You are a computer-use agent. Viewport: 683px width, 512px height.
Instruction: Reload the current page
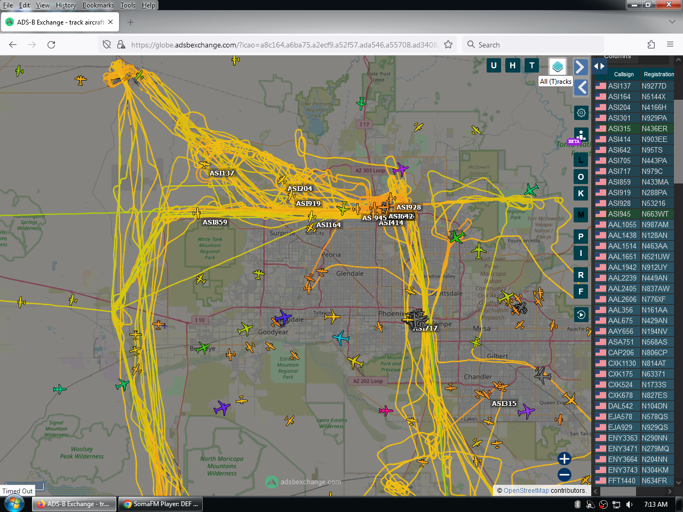(51, 45)
